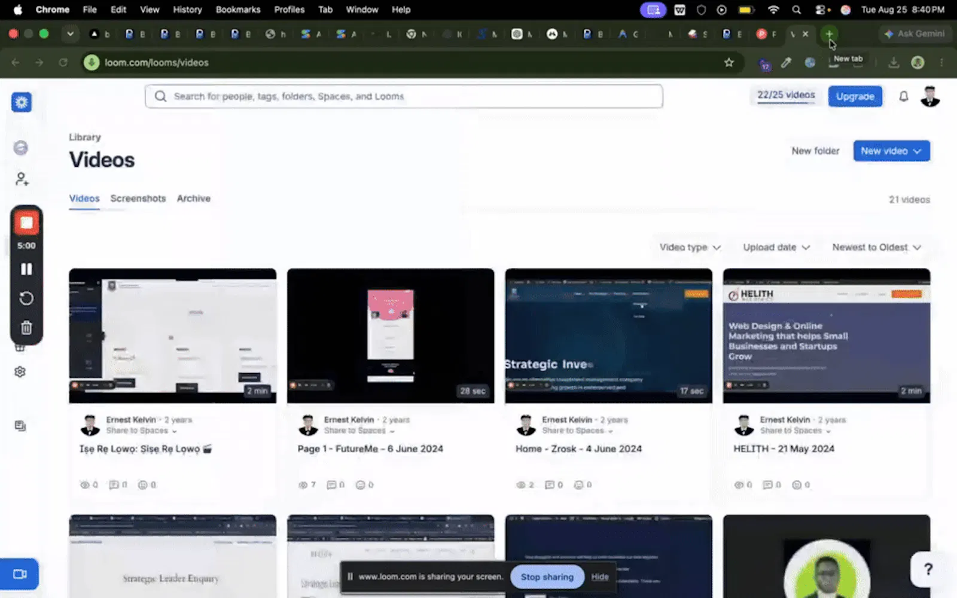Click the invite teammates person icon

22,179
